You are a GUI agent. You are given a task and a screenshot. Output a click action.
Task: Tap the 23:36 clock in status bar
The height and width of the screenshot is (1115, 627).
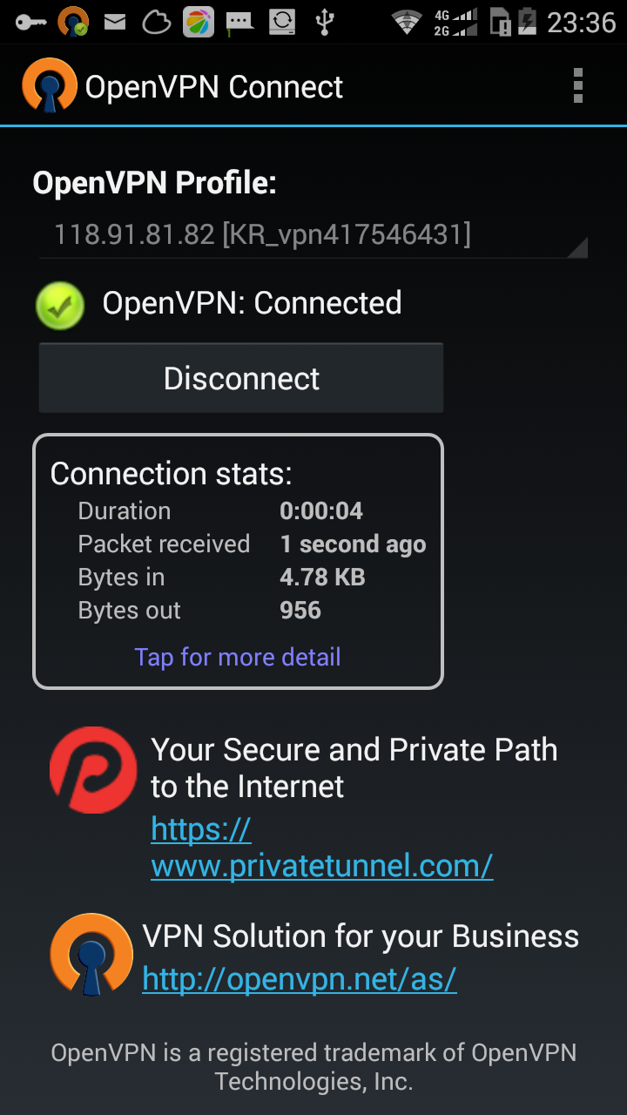581,22
